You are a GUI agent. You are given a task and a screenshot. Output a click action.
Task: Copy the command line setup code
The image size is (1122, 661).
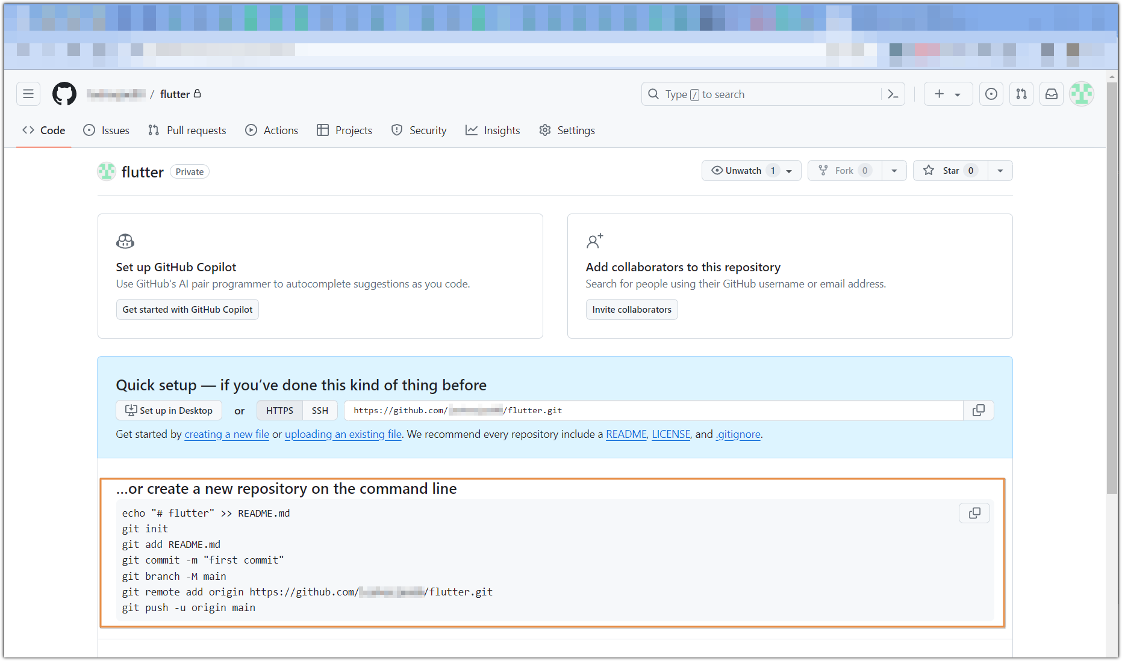click(x=974, y=513)
